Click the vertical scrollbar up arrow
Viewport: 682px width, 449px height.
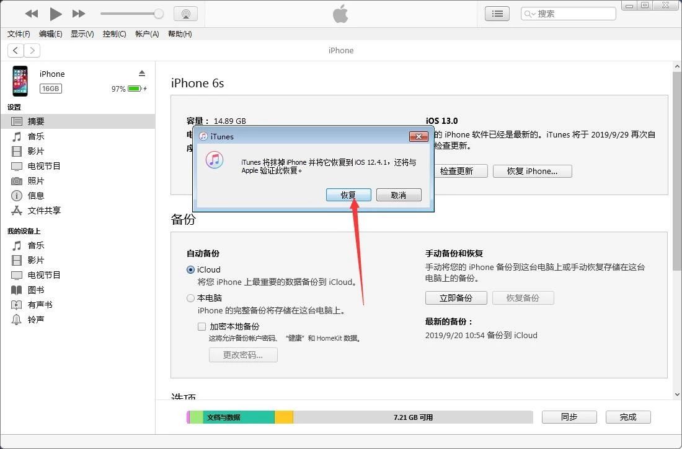677,66
